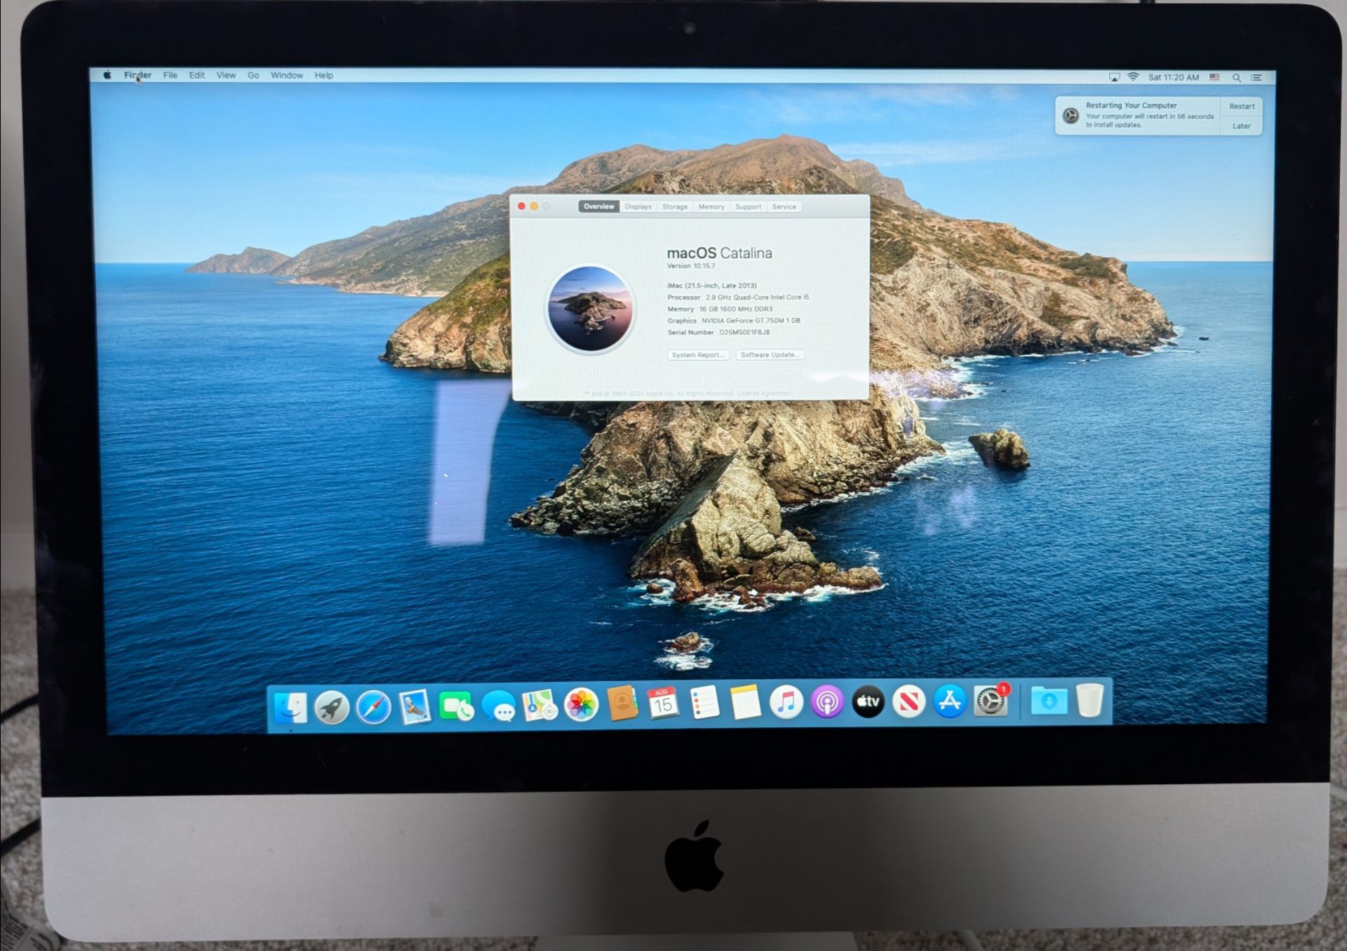
Task: Close the About This Mac window
Action: (521, 206)
